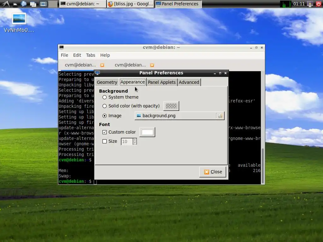Close the second terminal tab
The image size is (323, 242).
click(152, 65)
